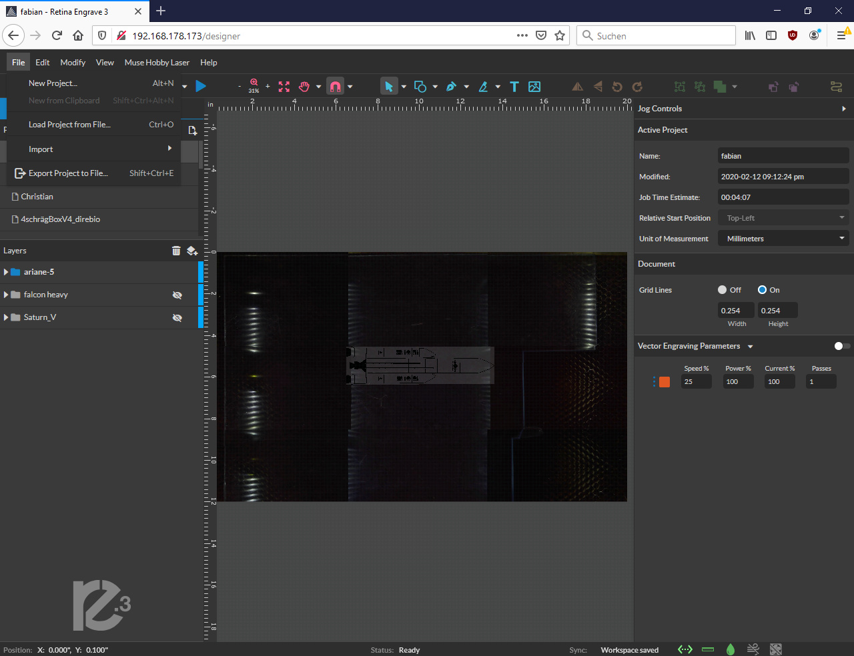Click the Passes input field
The image size is (854, 656).
[821, 381]
